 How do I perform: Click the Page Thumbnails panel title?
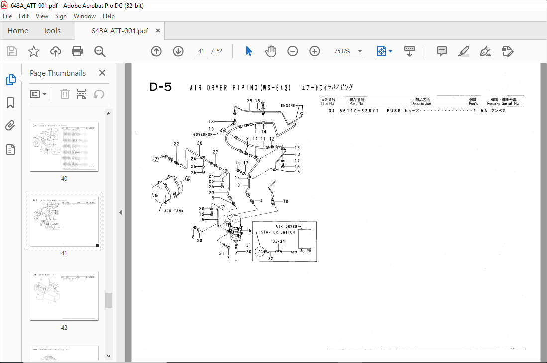pos(58,73)
